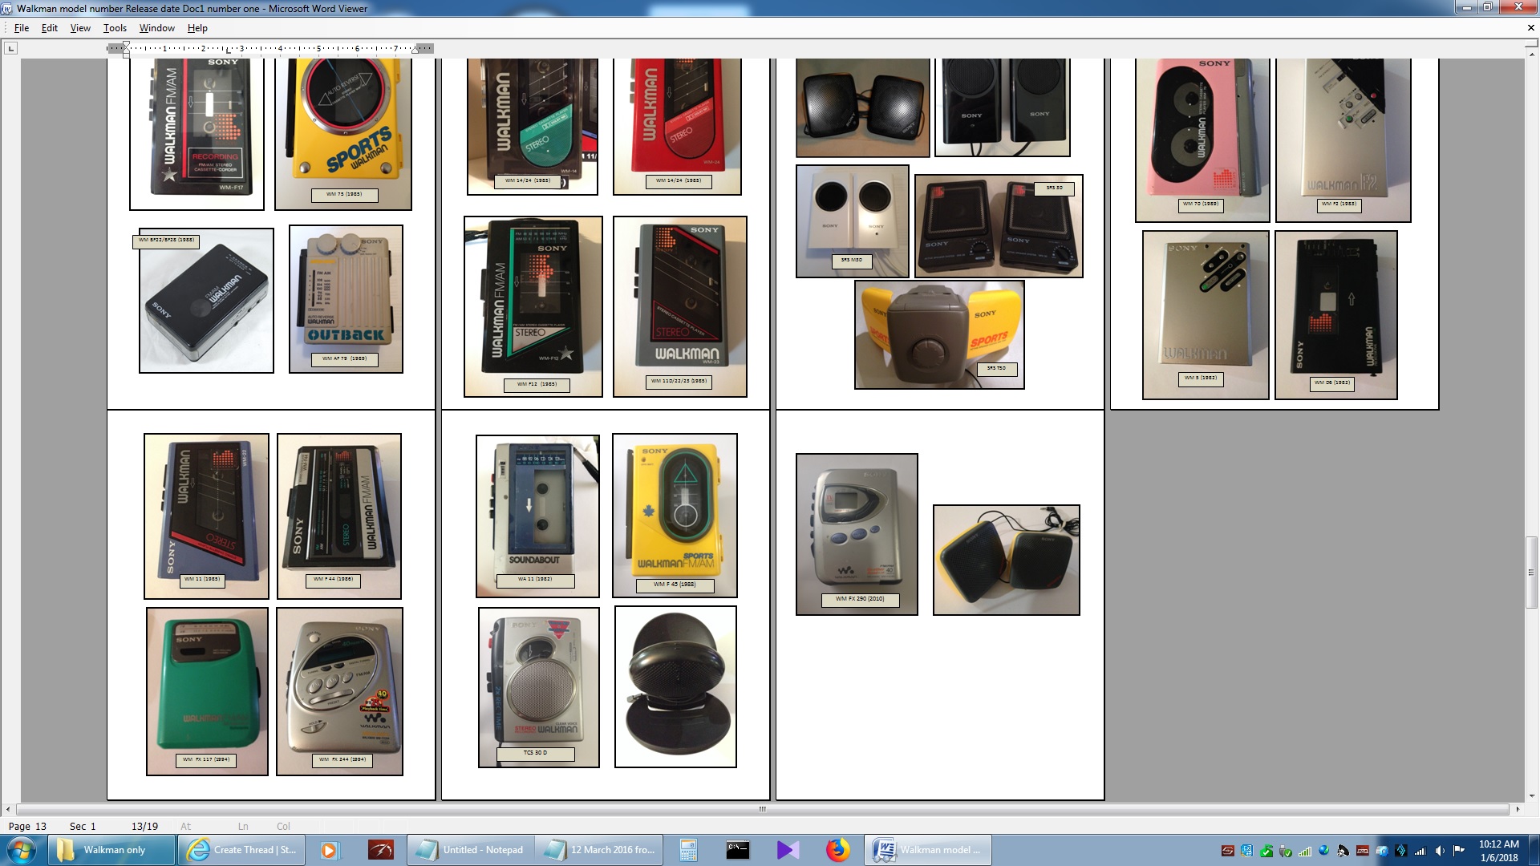Open the Action Center flag icon
This screenshot has width=1540, height=866.
(1458, 851)
